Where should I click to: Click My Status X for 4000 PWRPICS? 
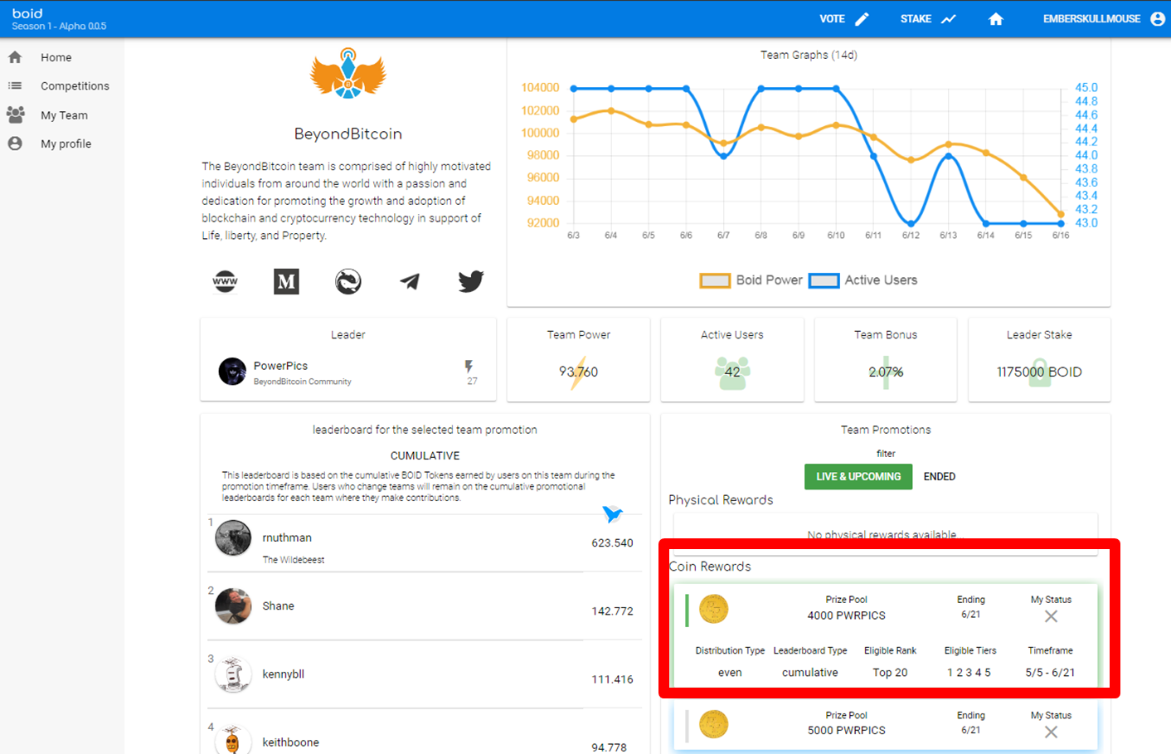[x=1051, y=616]
